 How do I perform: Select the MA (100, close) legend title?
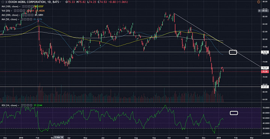click(10, 6)
